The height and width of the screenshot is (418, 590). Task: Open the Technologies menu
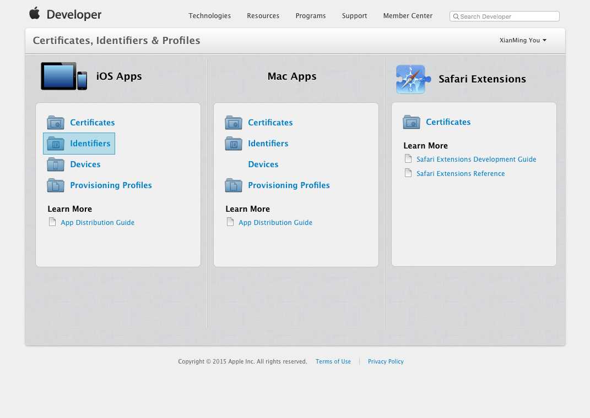209,16
